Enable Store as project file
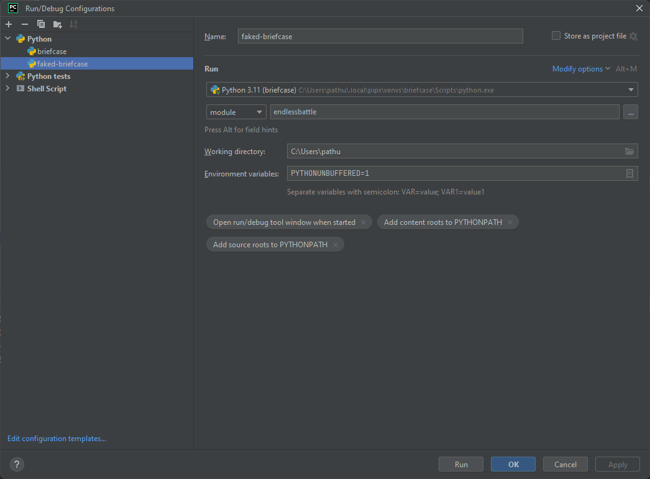 tap(556, 35)
